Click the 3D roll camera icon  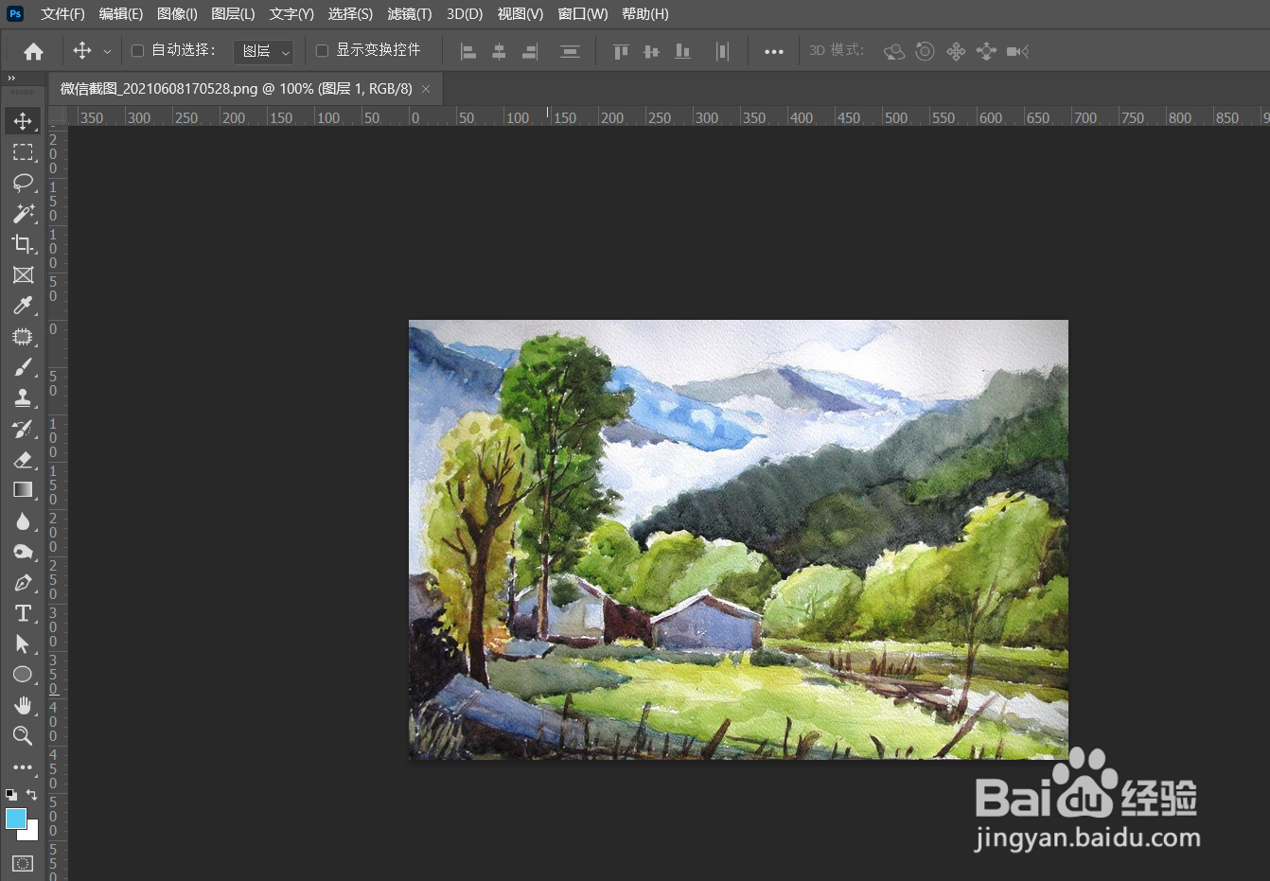[x=925, y=51]
